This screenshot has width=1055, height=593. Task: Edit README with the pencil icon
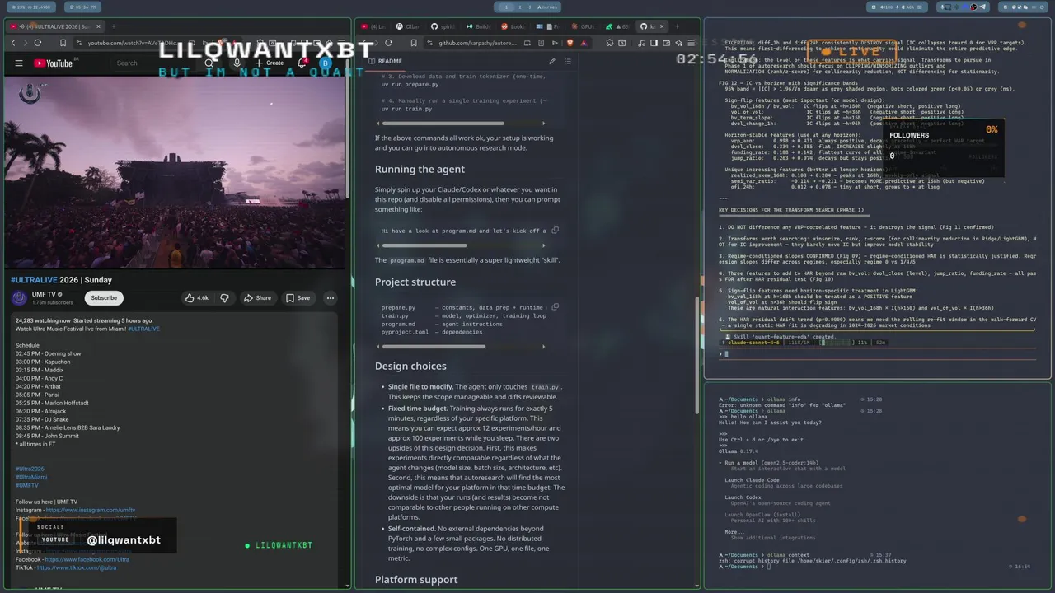pos(552,61)
